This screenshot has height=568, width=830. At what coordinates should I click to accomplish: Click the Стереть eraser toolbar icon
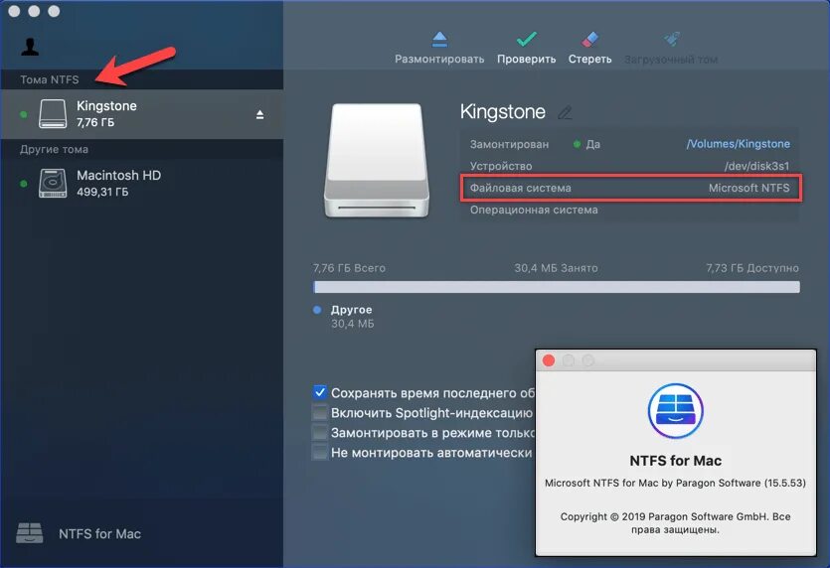589,39
